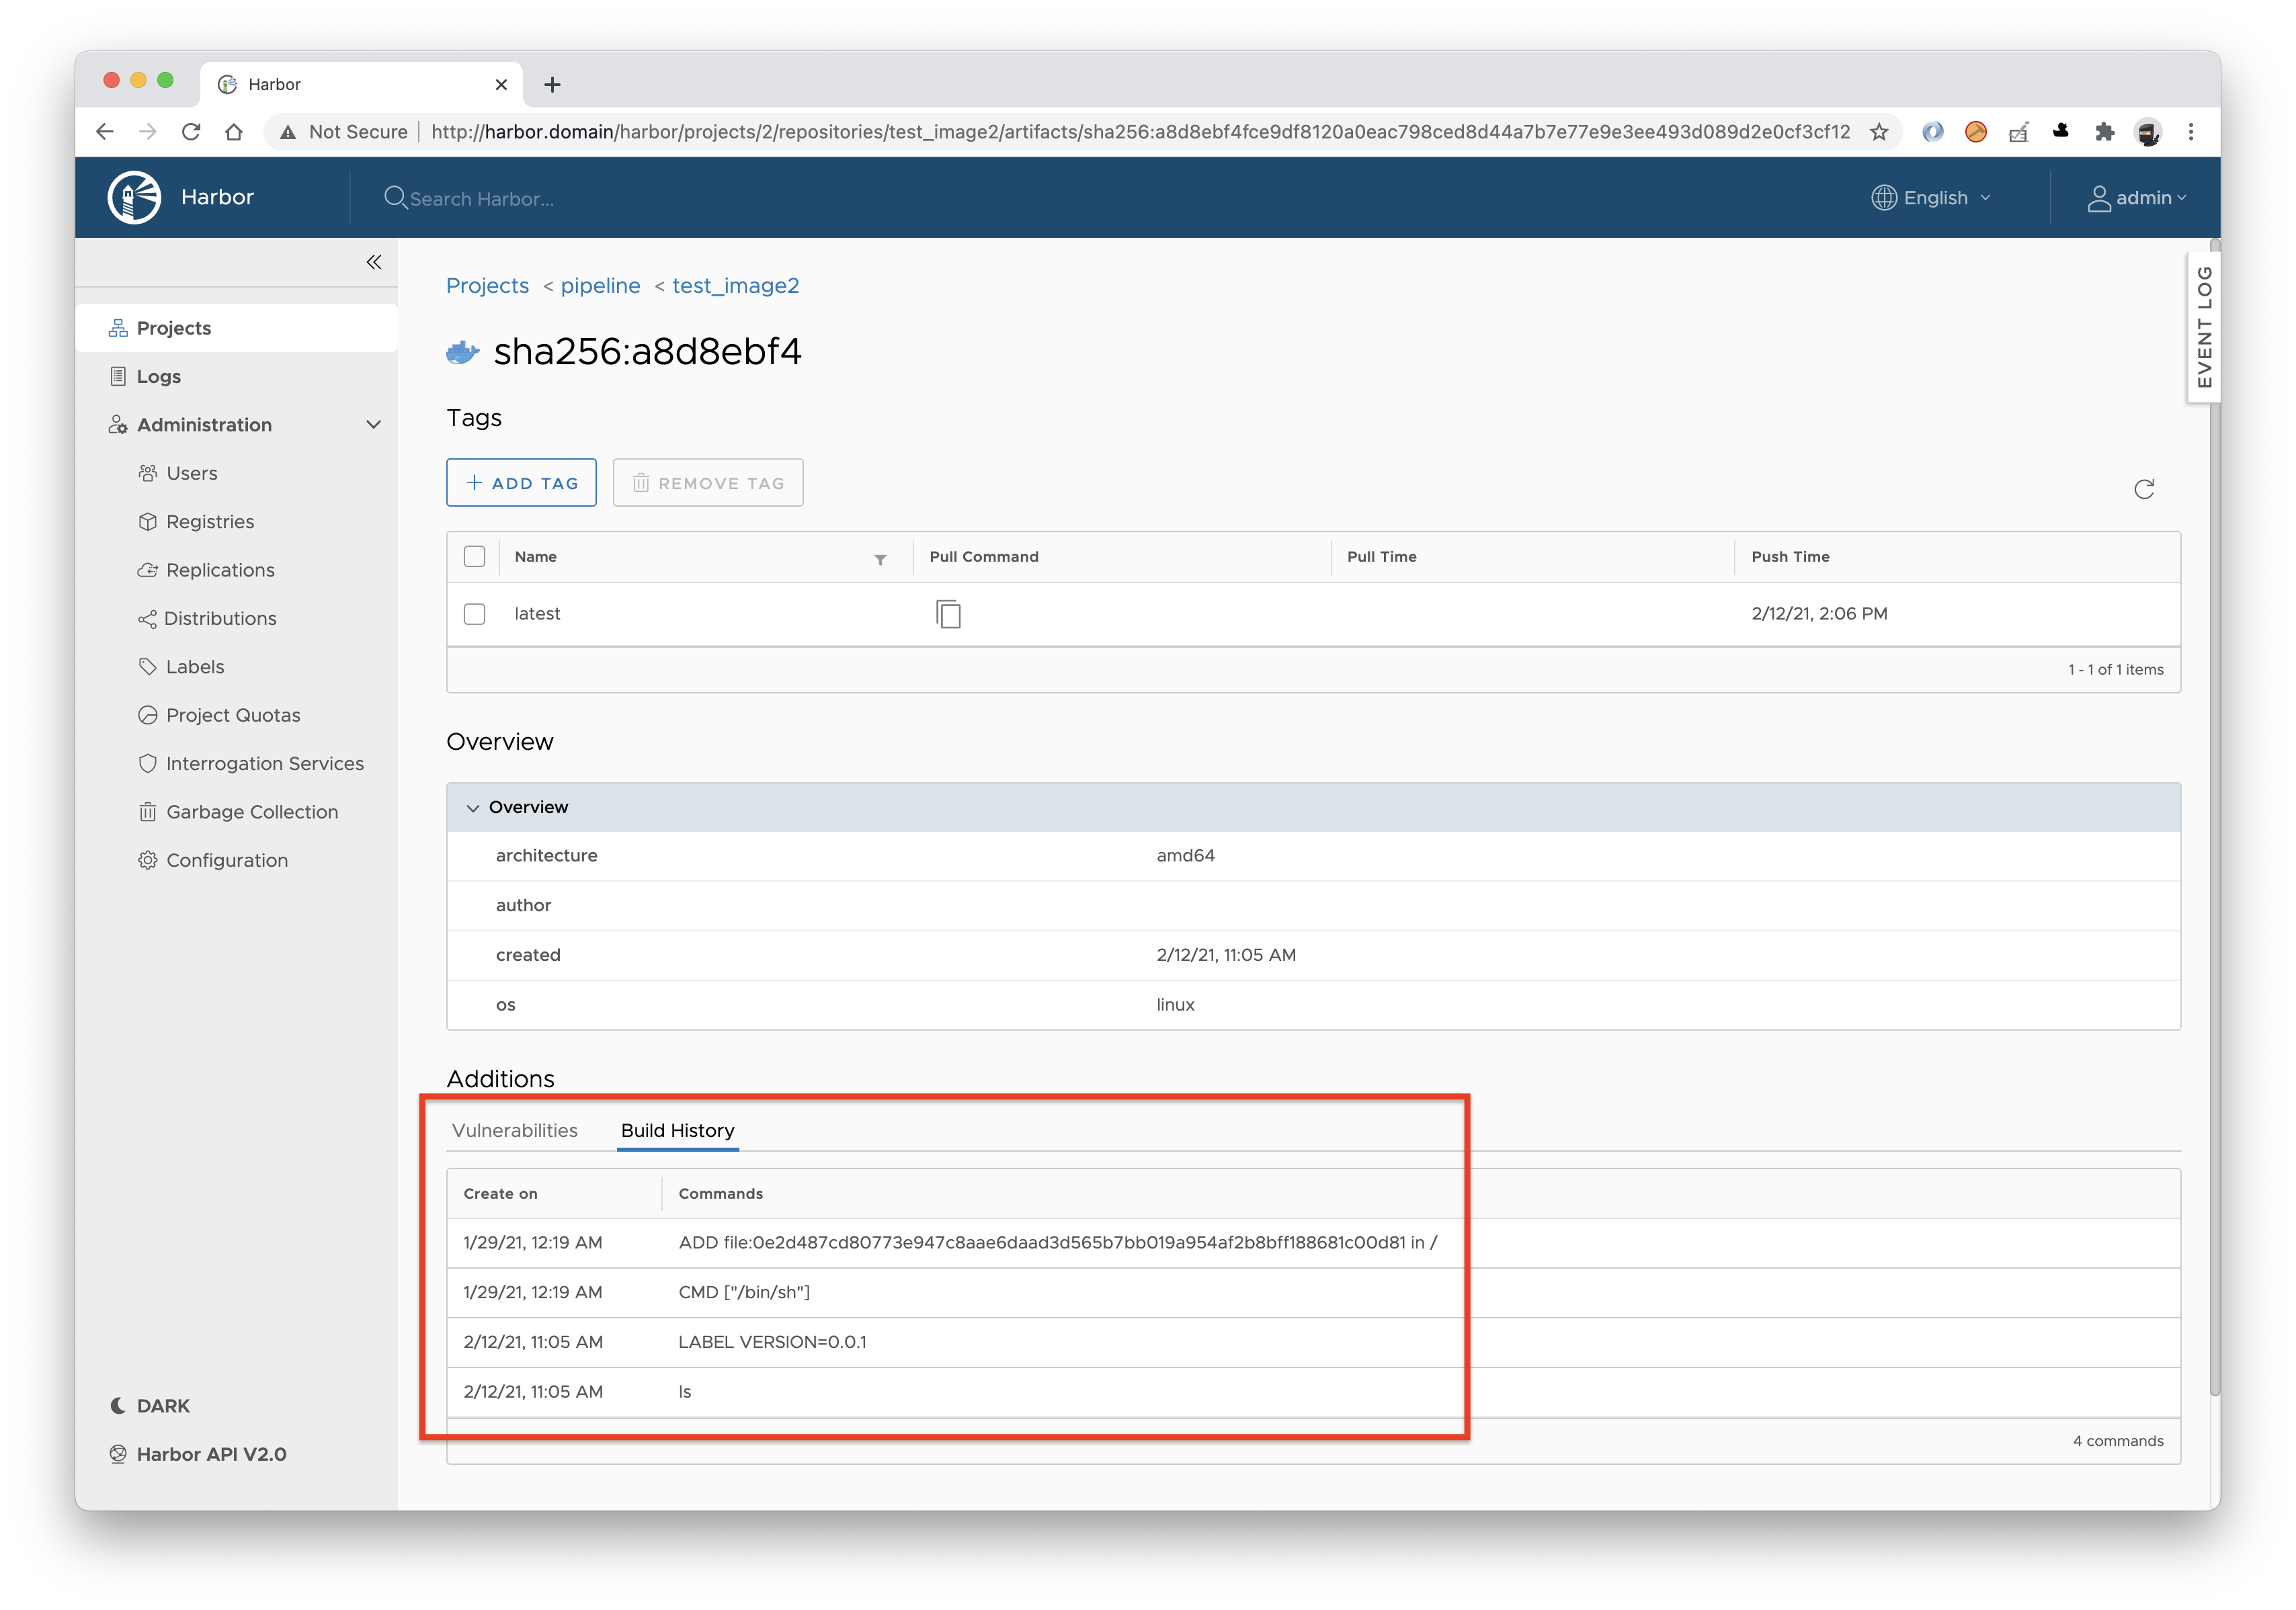Select Replications in the sidebar

220,570
